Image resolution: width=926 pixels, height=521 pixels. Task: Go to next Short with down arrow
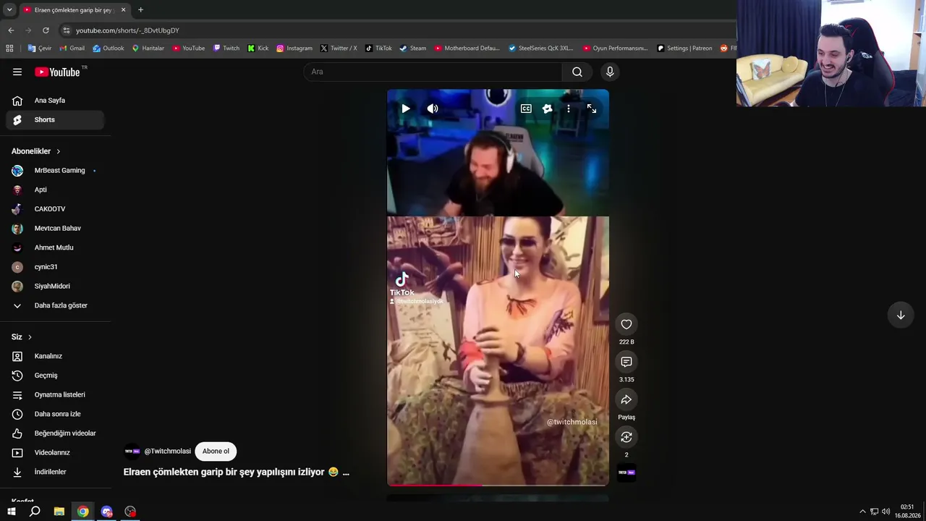(901, 315)
